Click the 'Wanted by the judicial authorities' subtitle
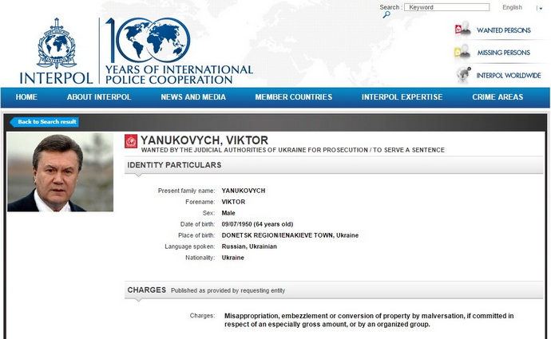 click(293, 150)
